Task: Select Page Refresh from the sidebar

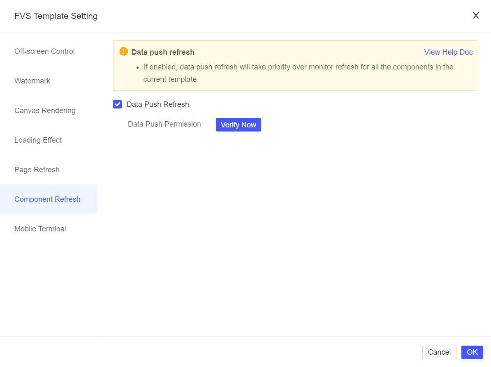Action: 37,170
